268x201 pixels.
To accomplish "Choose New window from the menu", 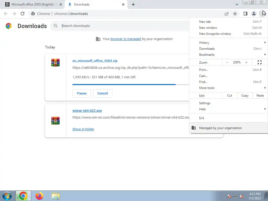I will (x=228, y=28).
